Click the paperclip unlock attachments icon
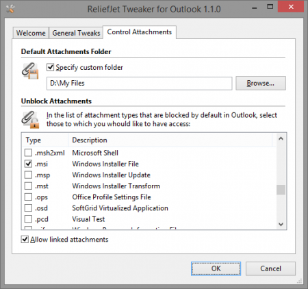This screenshot has height=289, width=308. pos(30,120)
